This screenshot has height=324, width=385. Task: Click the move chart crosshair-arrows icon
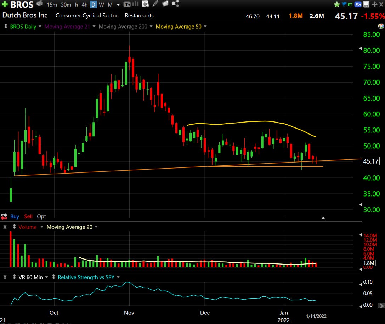(x=375, y=4)
